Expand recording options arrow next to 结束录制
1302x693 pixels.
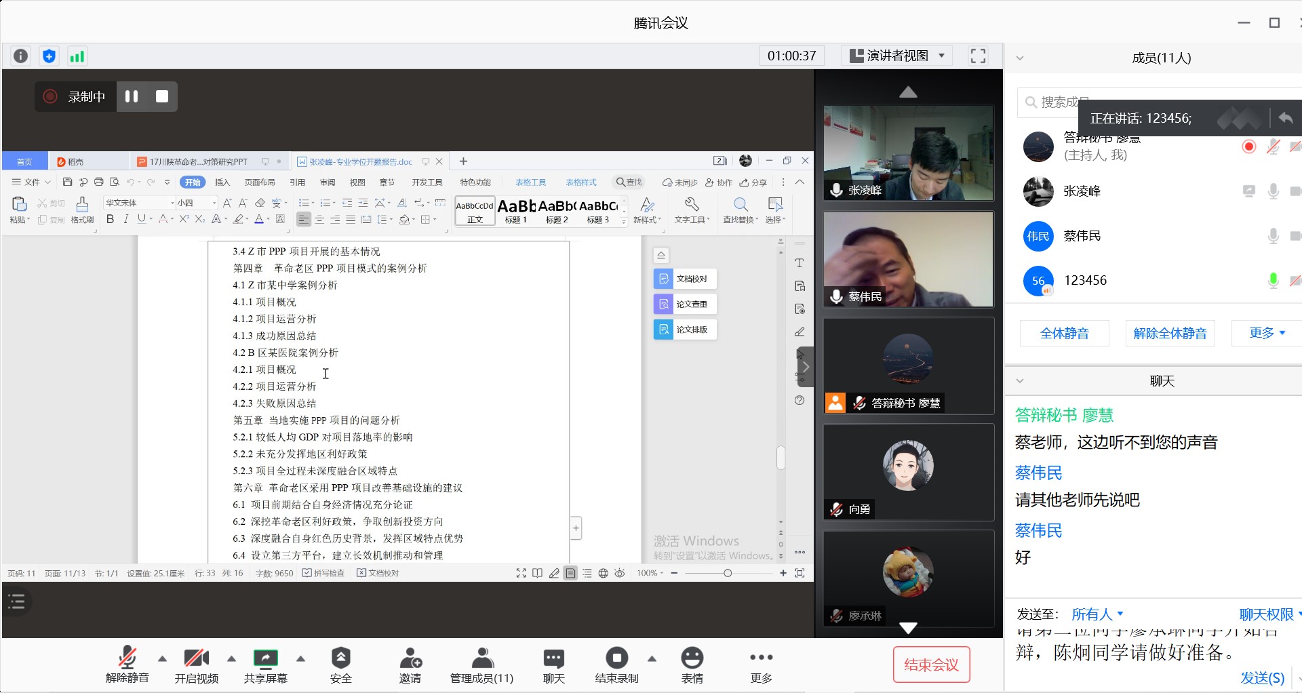pos(652,658)
